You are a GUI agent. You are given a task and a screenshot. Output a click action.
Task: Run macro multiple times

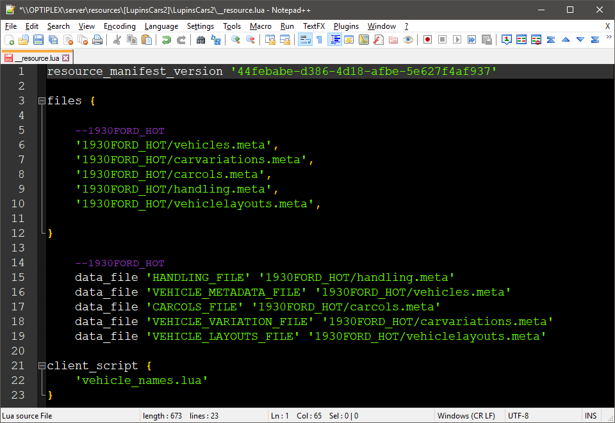point(472,40)
